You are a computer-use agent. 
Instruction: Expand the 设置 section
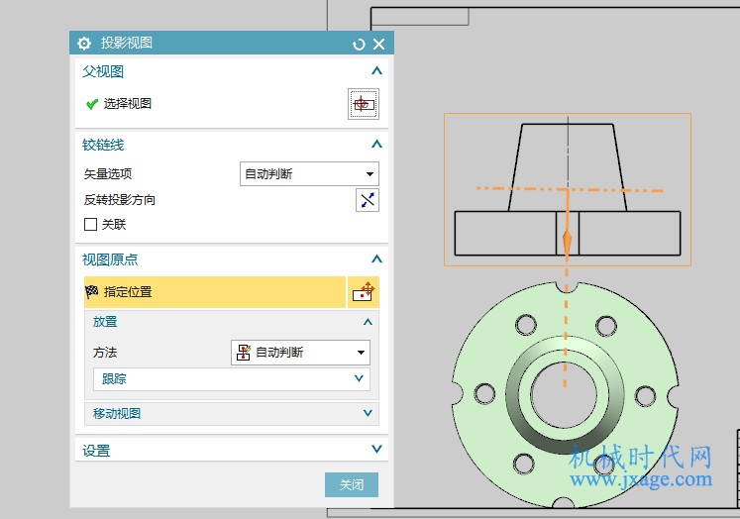376,449
